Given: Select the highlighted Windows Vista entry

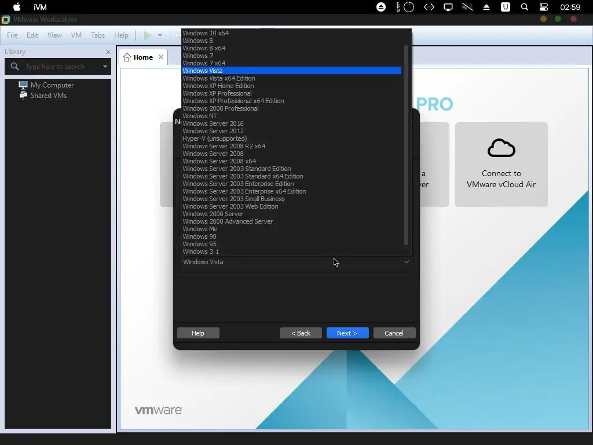Looking at the screenshot, I should 292,71.
